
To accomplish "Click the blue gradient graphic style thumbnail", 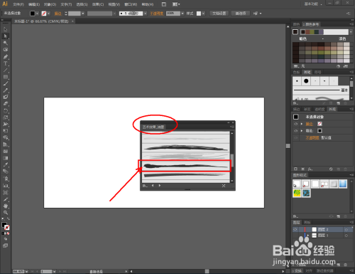I will point(343,184).
